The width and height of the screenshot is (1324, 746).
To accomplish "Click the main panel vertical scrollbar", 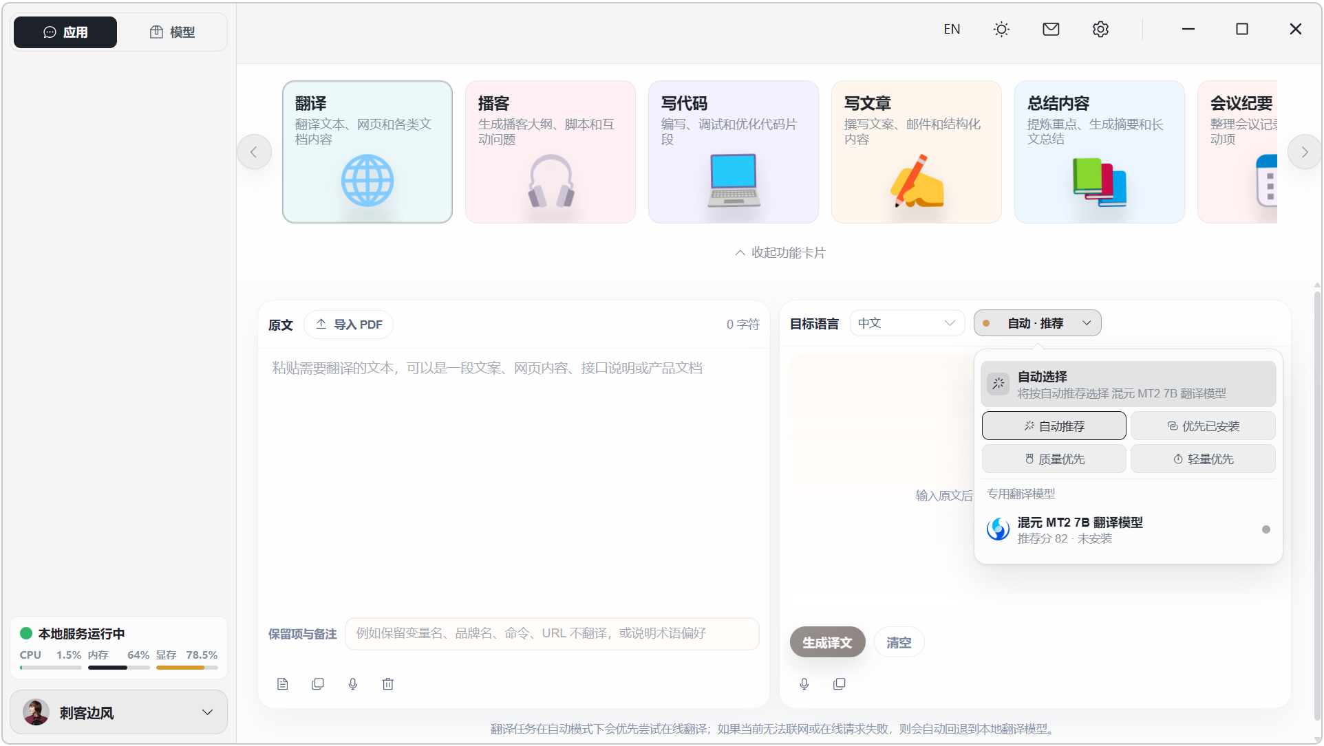I will [1317, 505].
